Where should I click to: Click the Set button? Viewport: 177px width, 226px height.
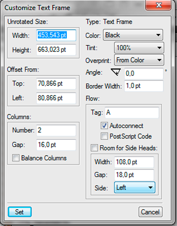(x=19, y=212)
